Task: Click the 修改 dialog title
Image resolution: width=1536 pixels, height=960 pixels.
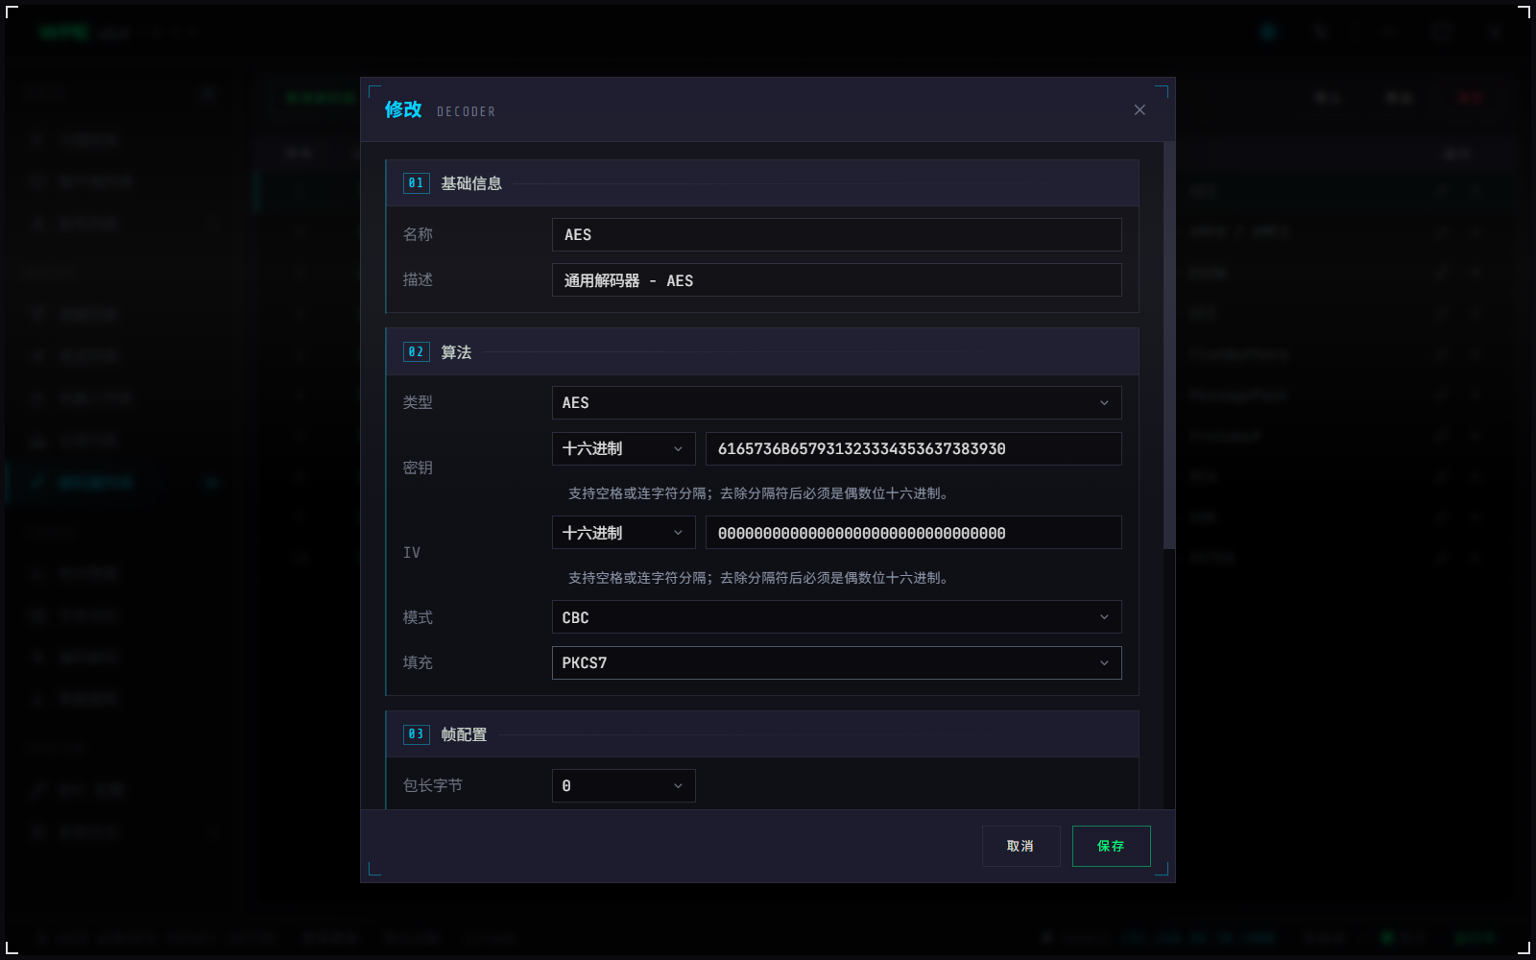Action: 403,109
